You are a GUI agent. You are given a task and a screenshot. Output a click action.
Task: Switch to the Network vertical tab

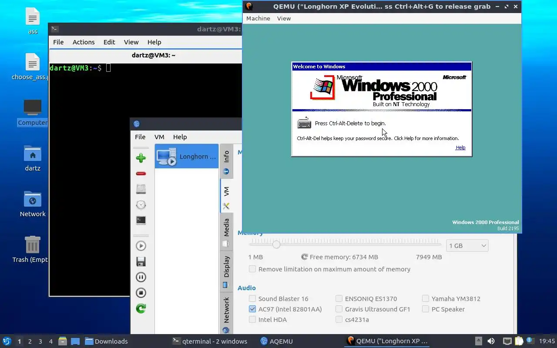226,313
